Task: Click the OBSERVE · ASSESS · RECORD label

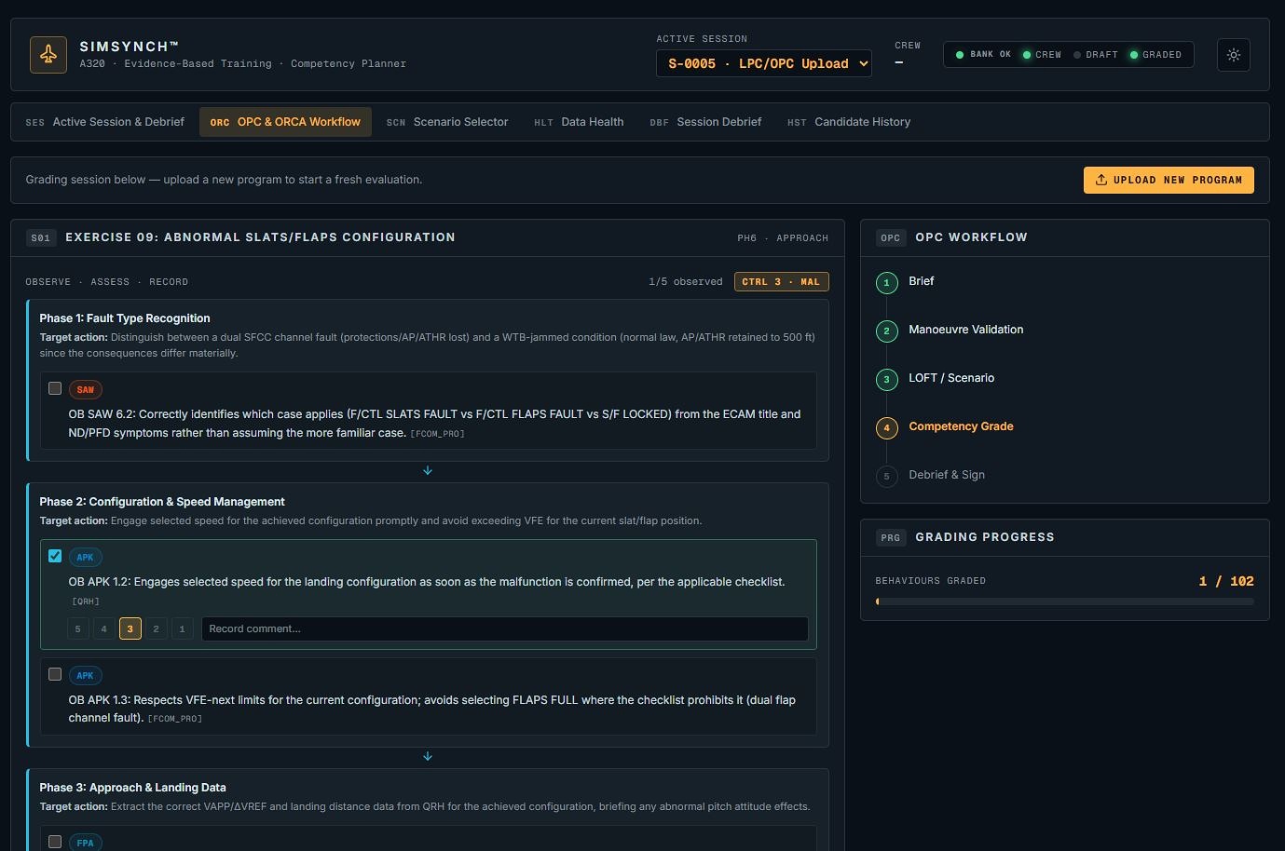Action: (x=107, y=282)
